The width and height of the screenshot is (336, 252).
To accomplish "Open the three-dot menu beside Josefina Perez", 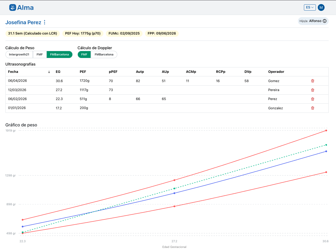I will click(45, 22).
